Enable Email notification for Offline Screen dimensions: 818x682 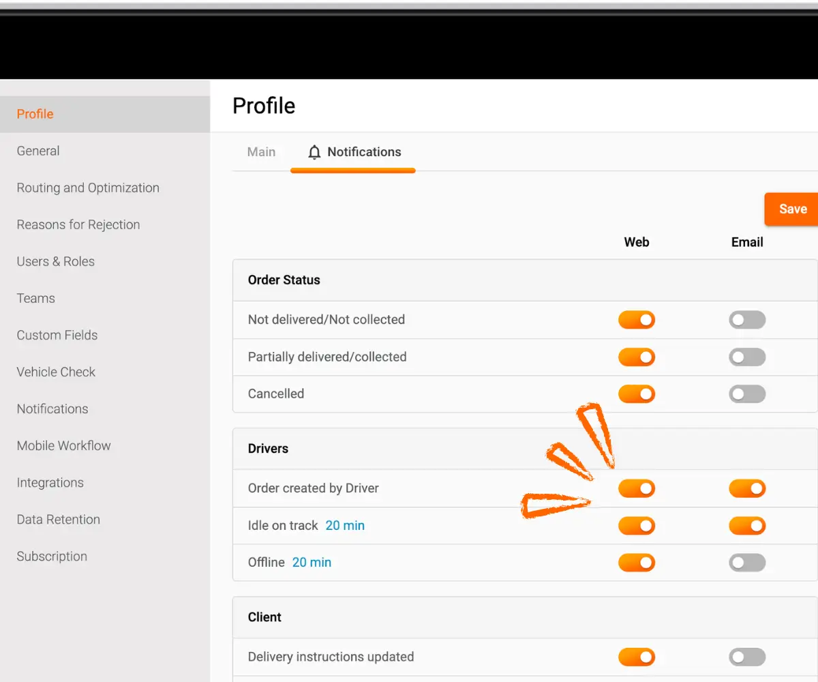point(747,563)
